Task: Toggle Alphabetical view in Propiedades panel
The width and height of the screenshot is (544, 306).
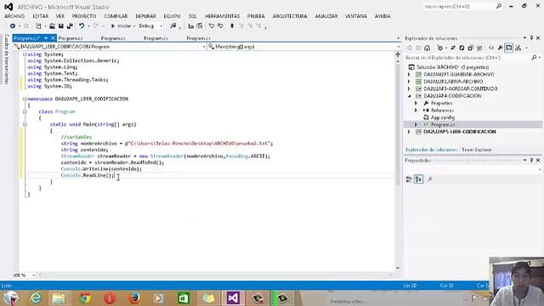Action: pyautogui.click(x=418, y=179)
